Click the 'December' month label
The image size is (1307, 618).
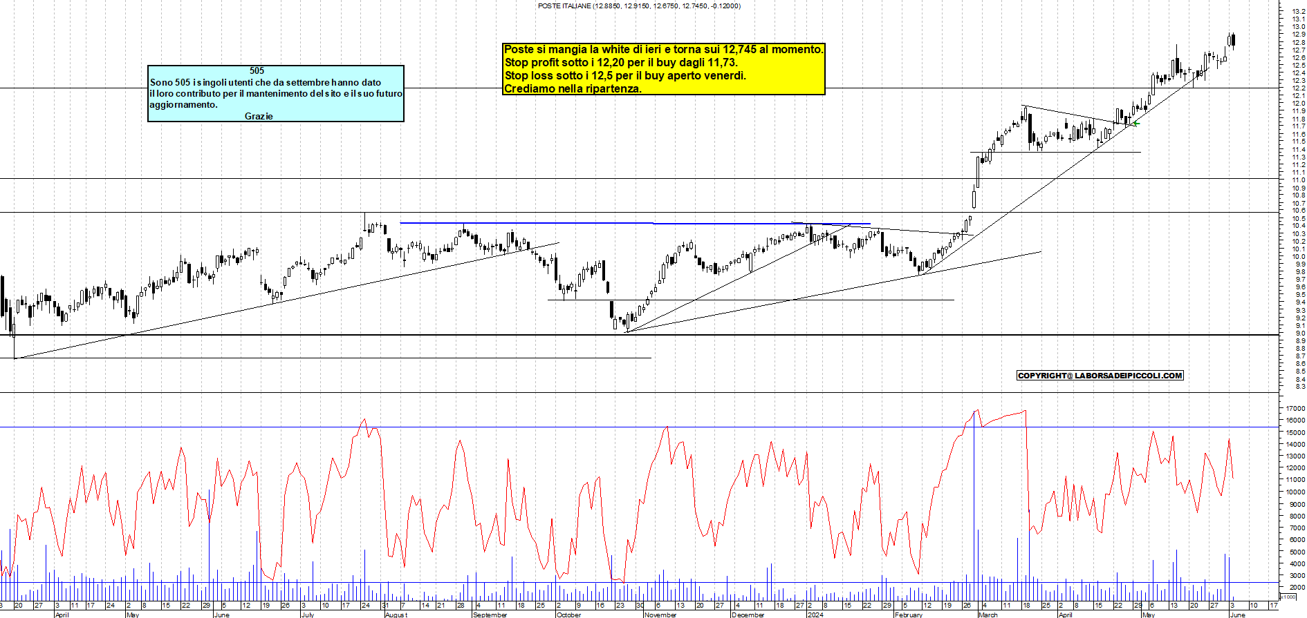(748, 615)
